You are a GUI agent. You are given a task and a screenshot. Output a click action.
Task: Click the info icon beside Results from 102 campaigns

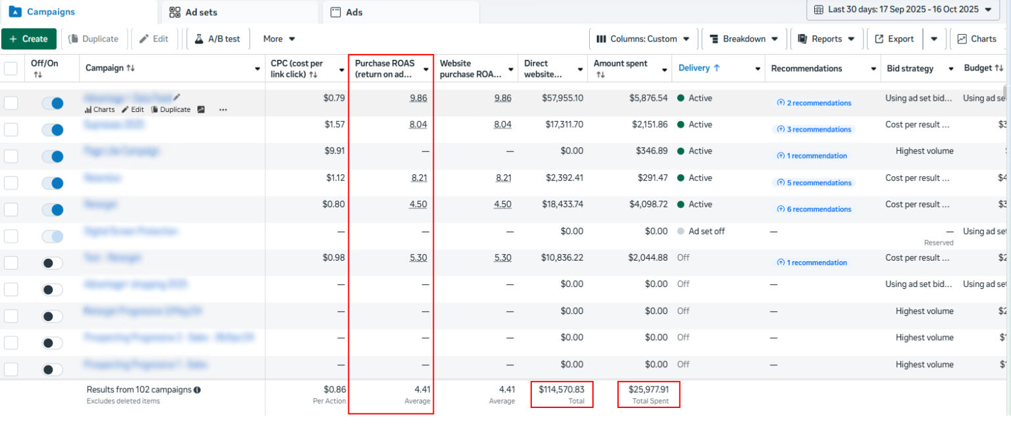coord(197,390)
